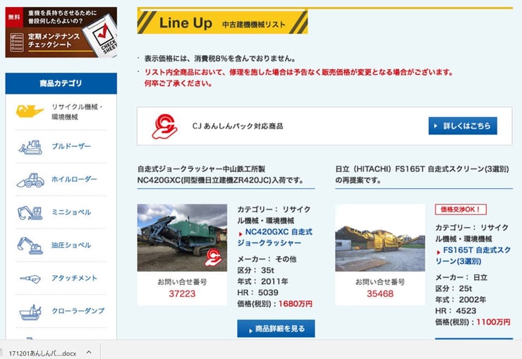Open the ミニショベル category
The image size is (522, 359).
click(x=71, y=212)
